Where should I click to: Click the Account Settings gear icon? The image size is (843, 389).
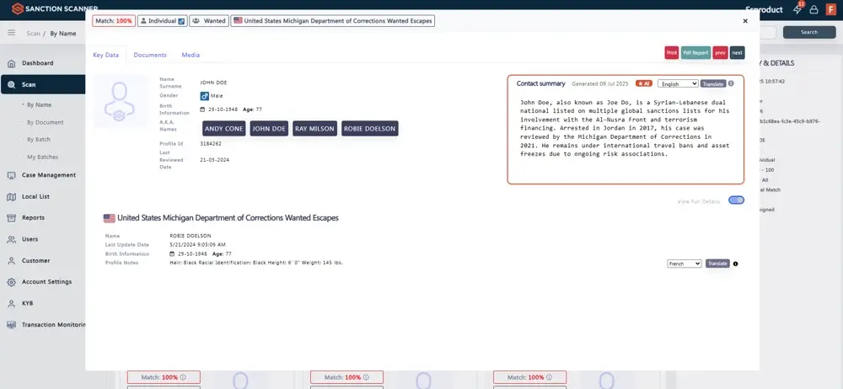coord(12,282)
